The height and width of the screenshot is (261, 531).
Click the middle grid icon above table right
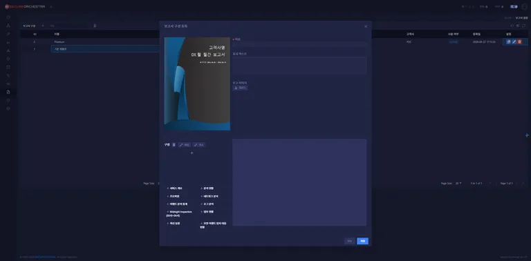518,26
